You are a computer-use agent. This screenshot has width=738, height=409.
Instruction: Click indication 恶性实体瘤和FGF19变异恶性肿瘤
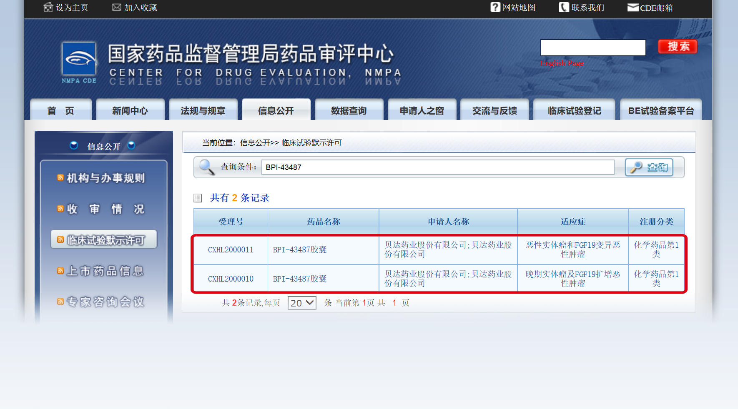573,249
